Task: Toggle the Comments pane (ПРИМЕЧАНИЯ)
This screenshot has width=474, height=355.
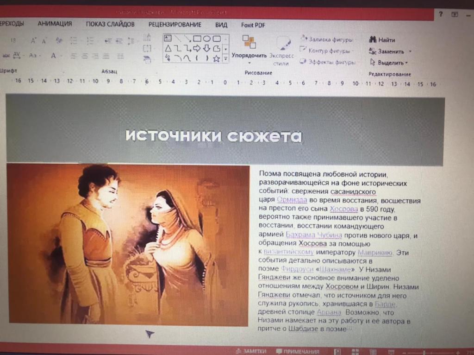Action: pos(298,352)
